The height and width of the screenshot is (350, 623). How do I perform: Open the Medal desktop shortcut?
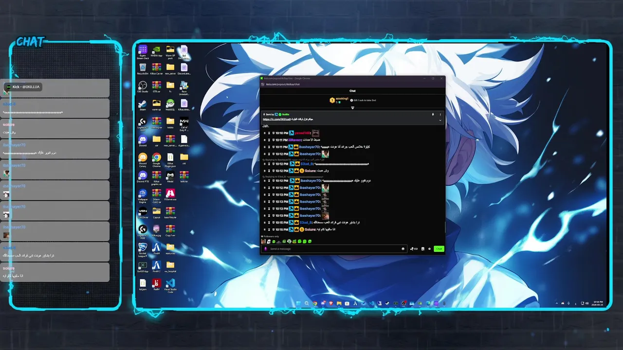[x=170, y=177]
